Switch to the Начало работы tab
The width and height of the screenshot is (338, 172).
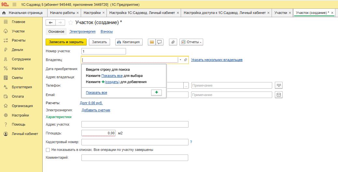pos(63,13)
